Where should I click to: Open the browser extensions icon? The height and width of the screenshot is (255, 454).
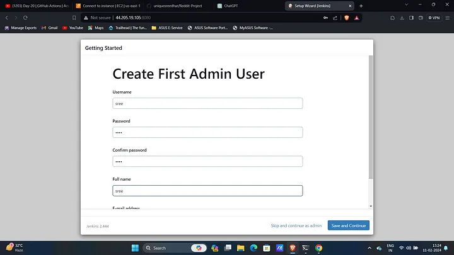(392, 18)
